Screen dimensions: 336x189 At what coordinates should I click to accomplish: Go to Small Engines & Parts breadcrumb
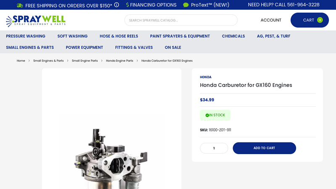tap(48, 60)
